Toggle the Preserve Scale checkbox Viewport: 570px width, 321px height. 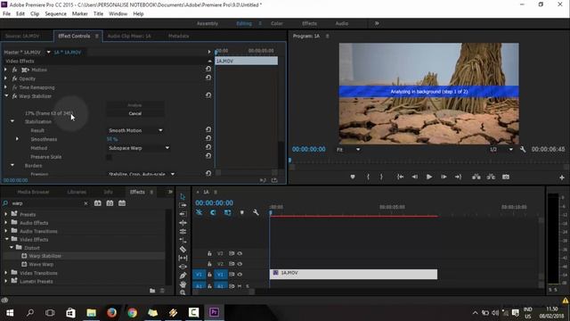click(x=109, y=157)
